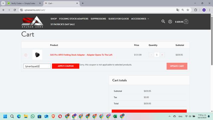Decrease quantity with minus button
The image size is (213, 120).
click(x=151, y=55)
